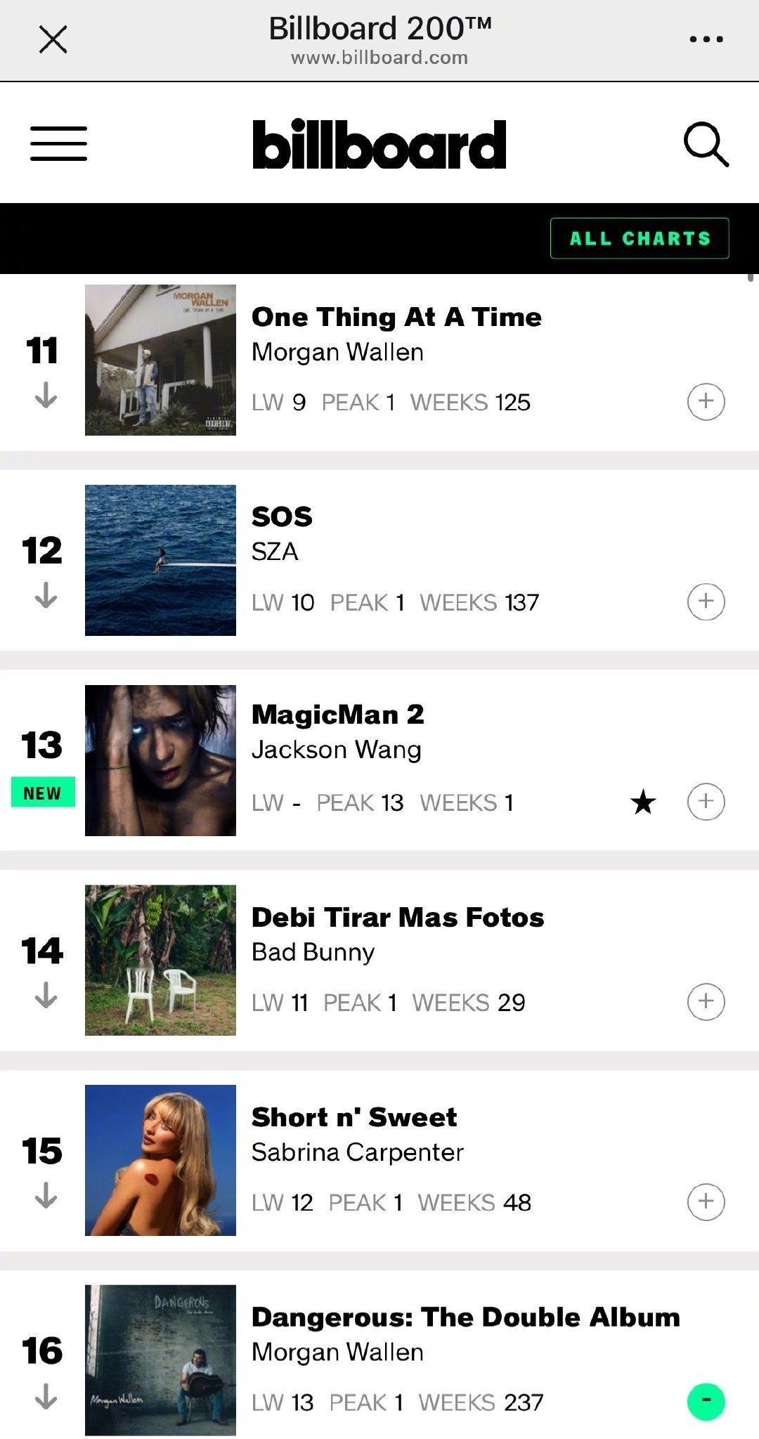Open Sabrina Carpenter artist link

[x=358, y=1152]
